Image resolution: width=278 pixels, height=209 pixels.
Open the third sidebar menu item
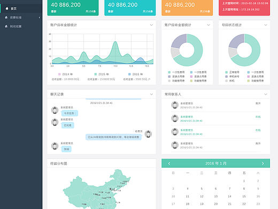[x=21, y=26]
